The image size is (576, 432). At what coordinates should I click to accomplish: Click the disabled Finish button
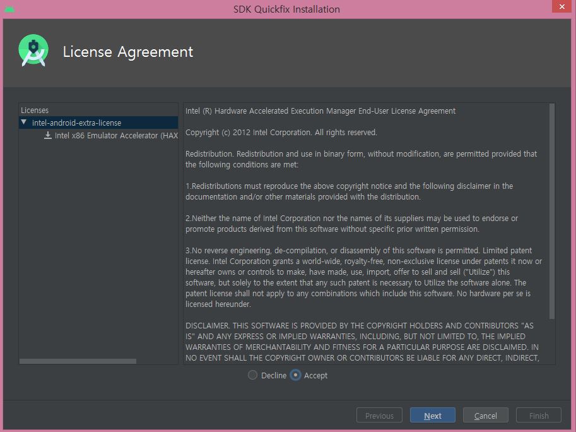tap(539, 416)
